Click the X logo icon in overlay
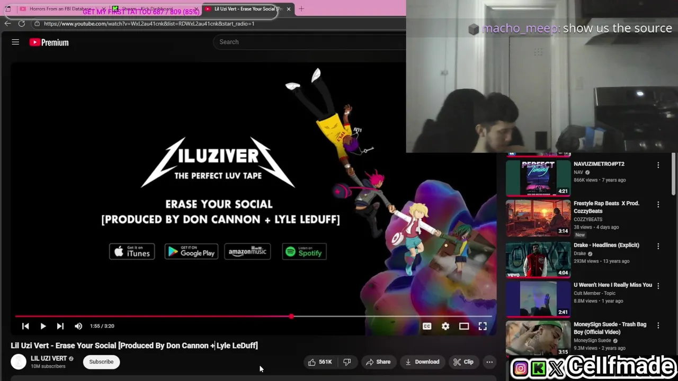This screenshot has height=381, width=678. [x=556, y=368]
